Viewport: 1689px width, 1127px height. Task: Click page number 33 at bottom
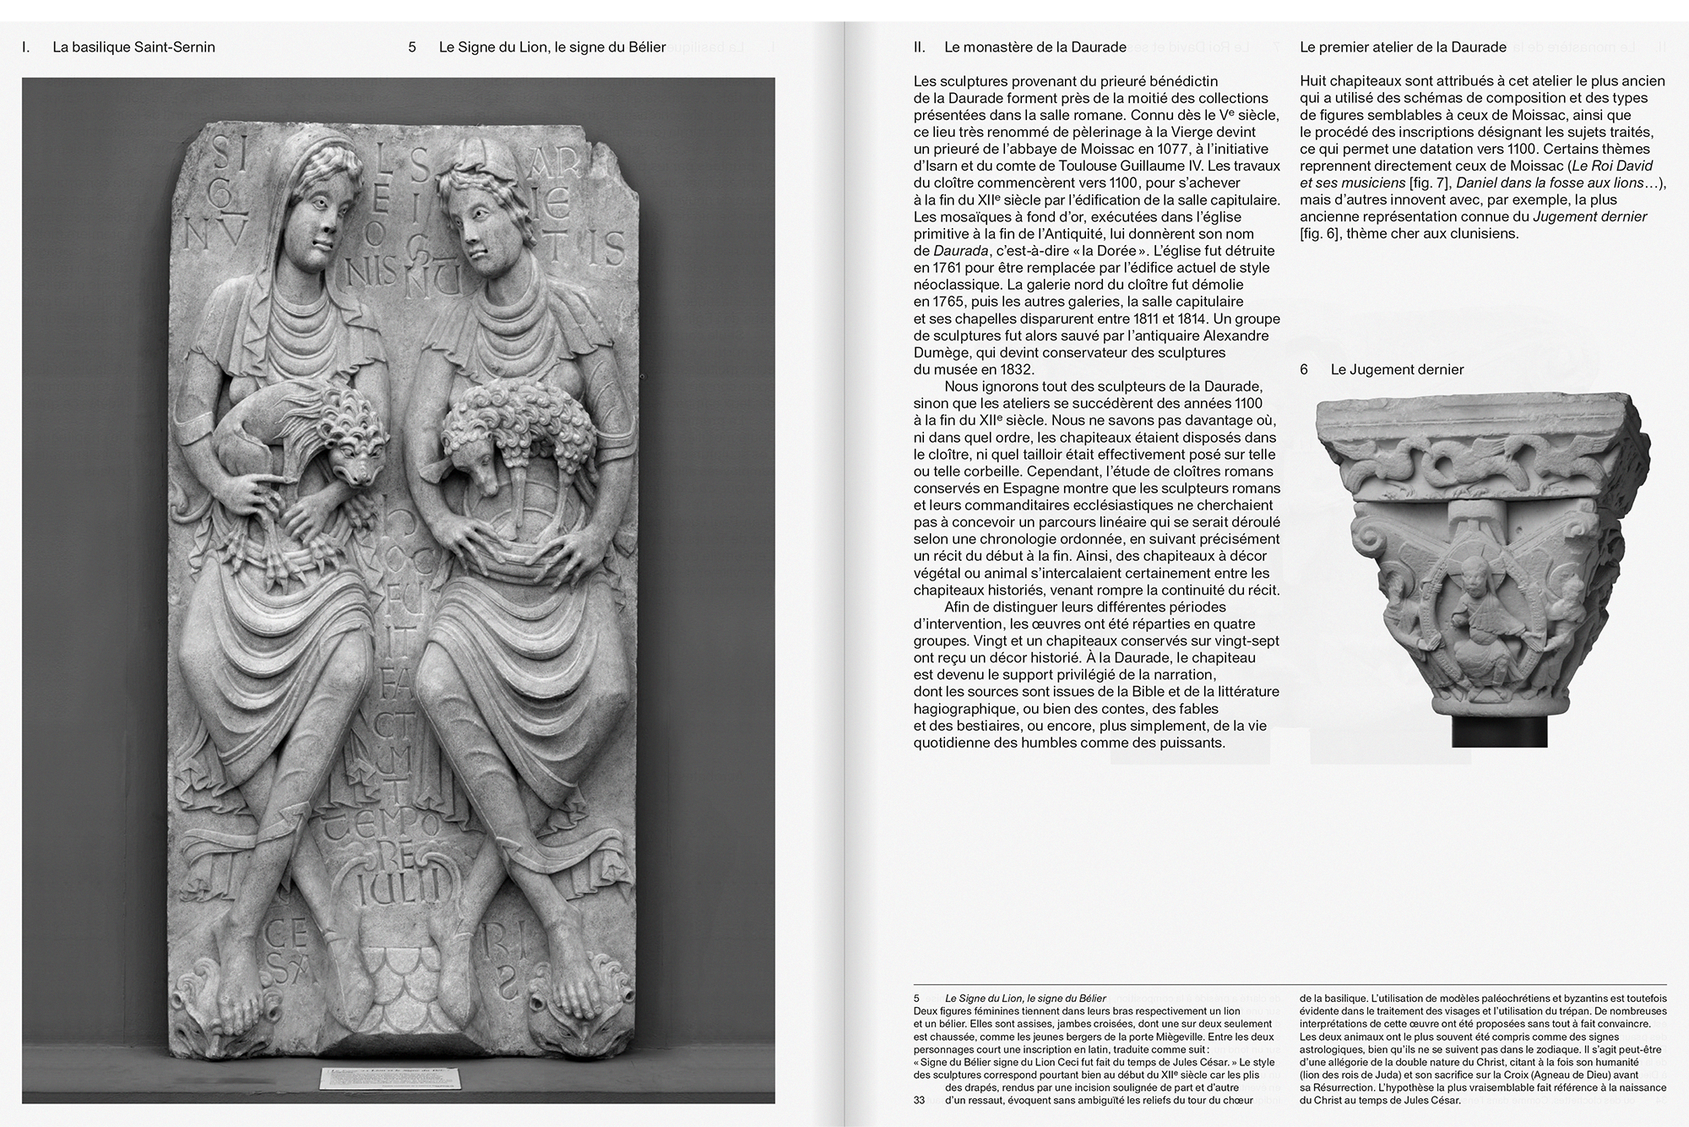[x=920, y=1100]
